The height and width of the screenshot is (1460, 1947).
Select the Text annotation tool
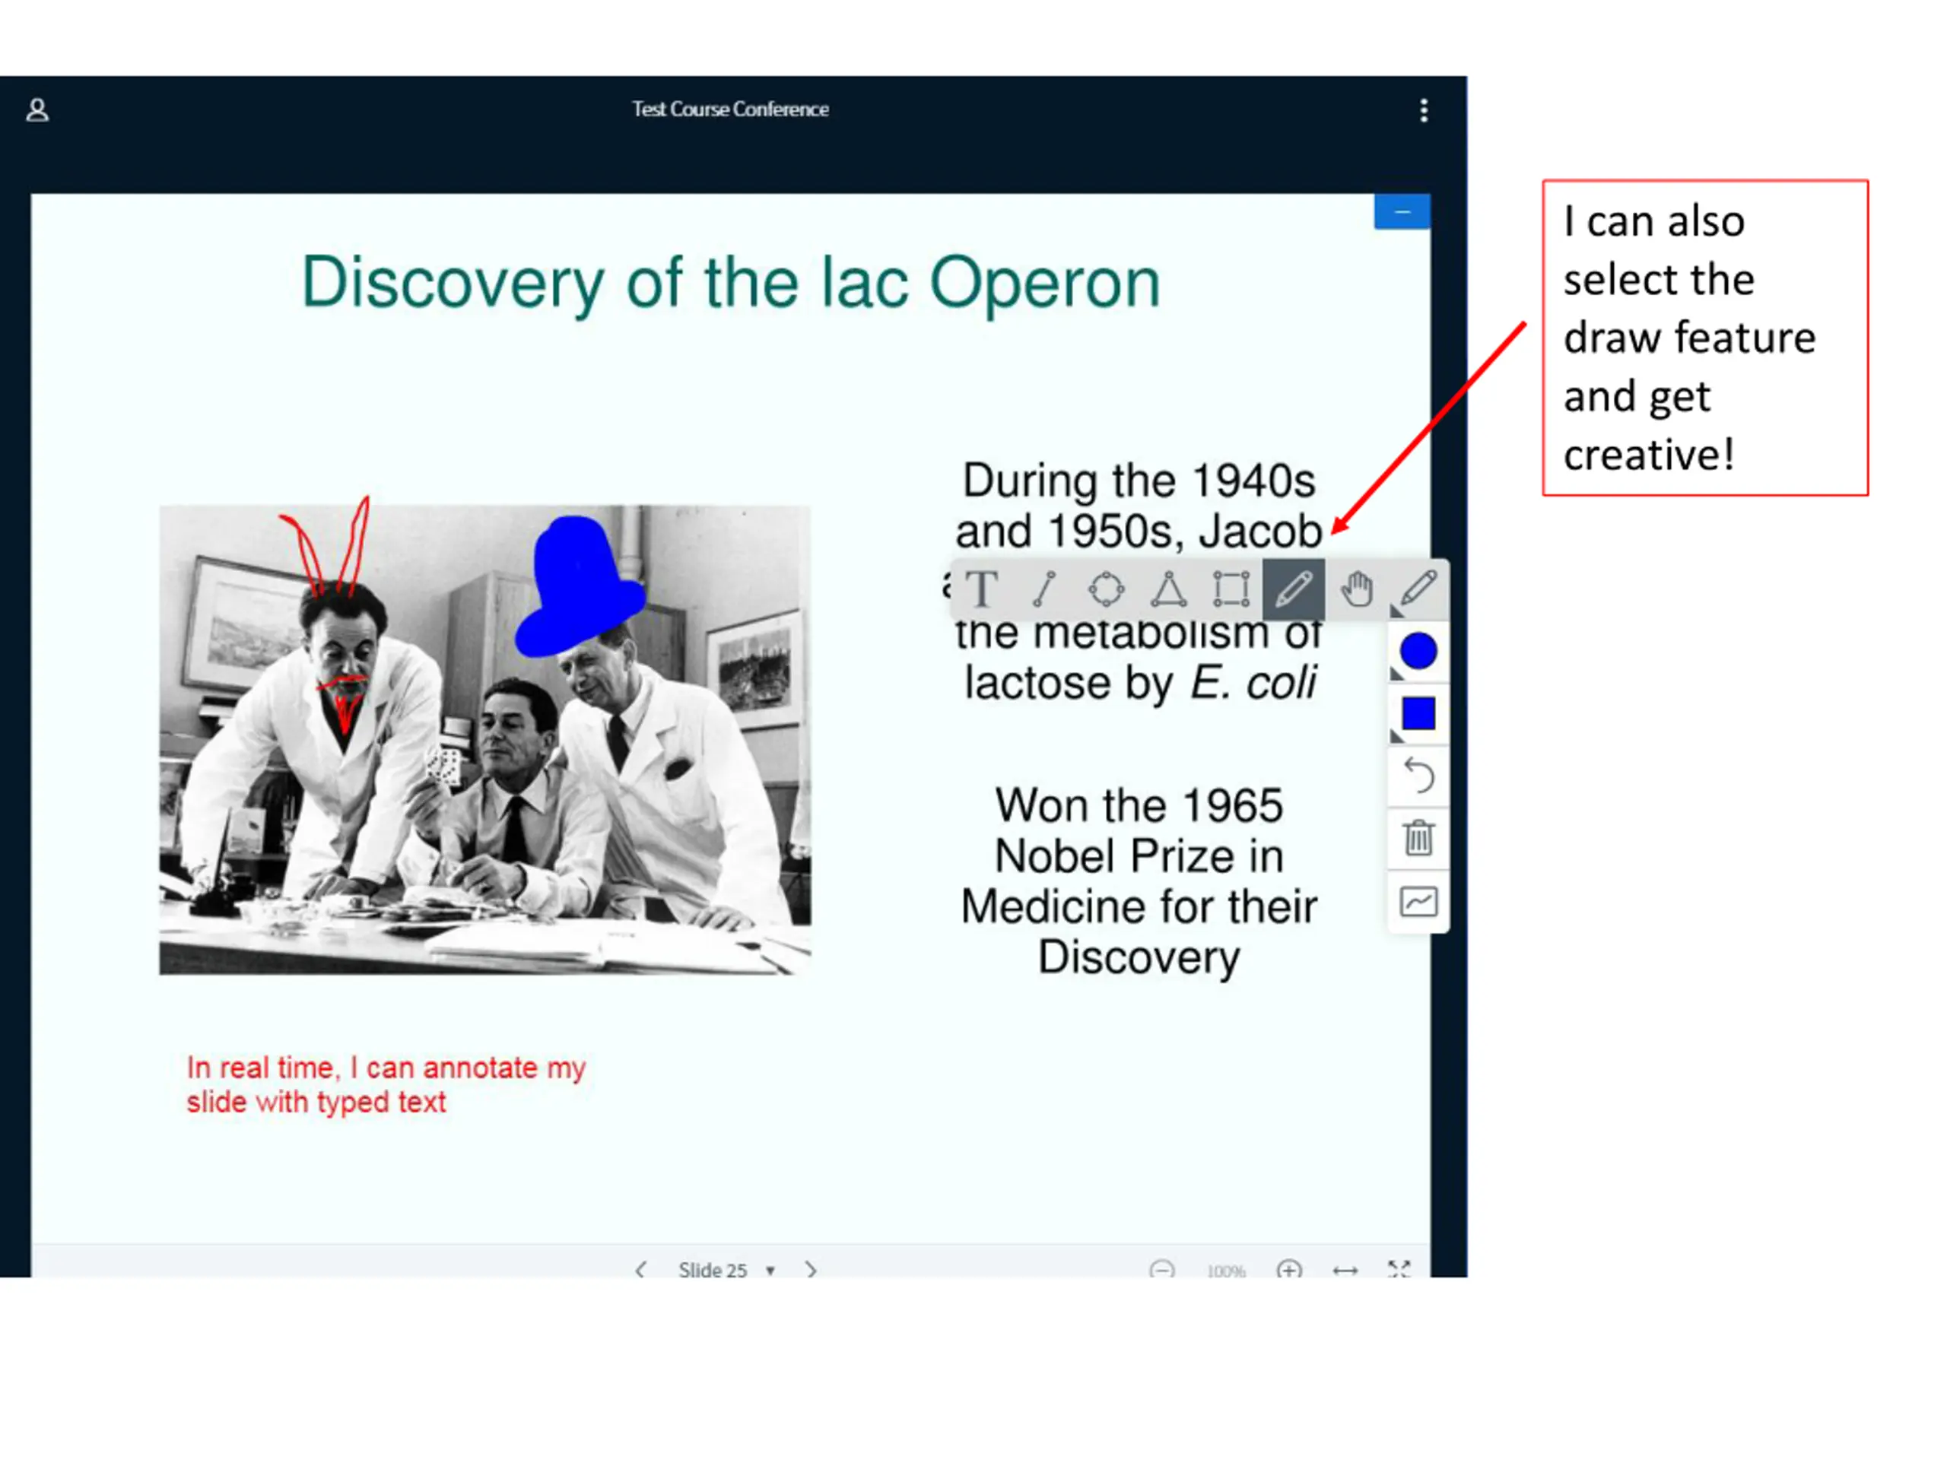pos(981,589)
